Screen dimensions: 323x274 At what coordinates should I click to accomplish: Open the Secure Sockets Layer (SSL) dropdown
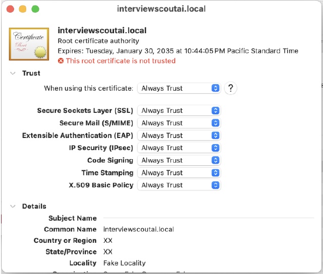tap(179, 111)
